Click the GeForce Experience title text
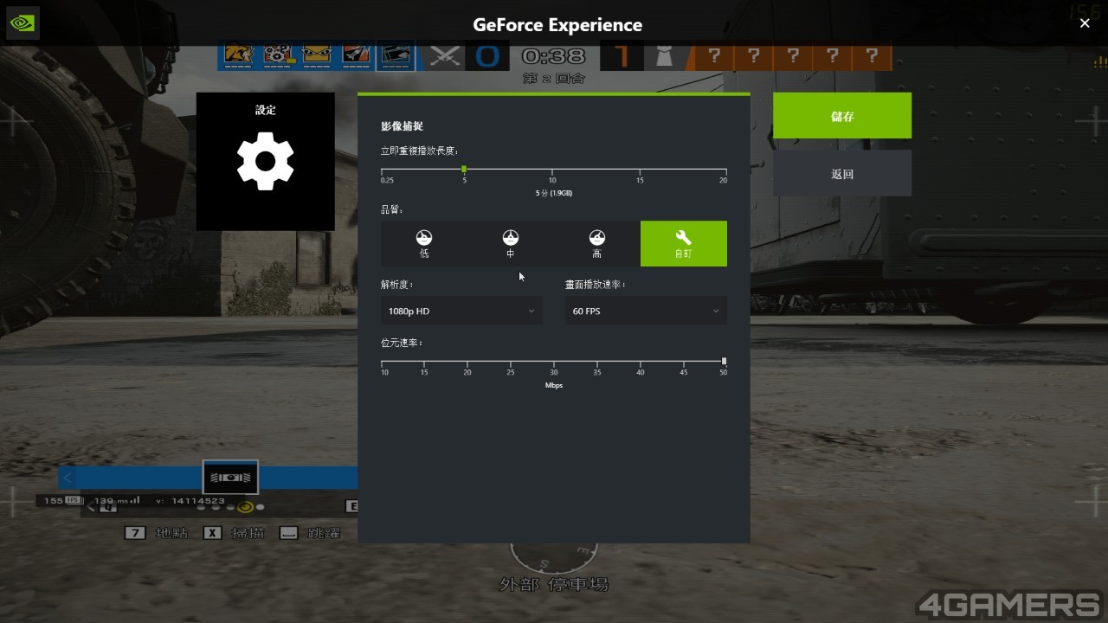 (x=557, y=24)
